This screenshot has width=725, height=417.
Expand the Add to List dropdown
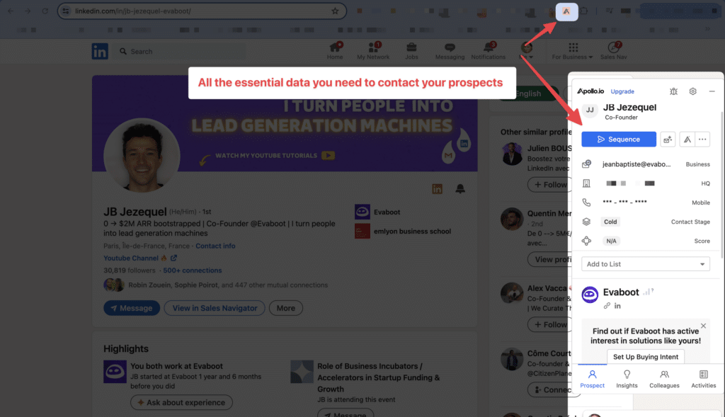pos(646,264)
